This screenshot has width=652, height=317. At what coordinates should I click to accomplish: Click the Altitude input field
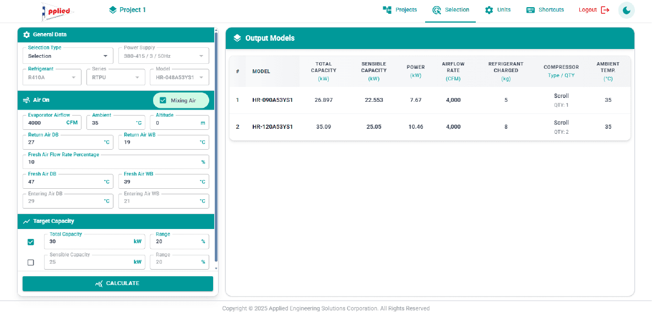pyautogui.click(x=180, y=123)
